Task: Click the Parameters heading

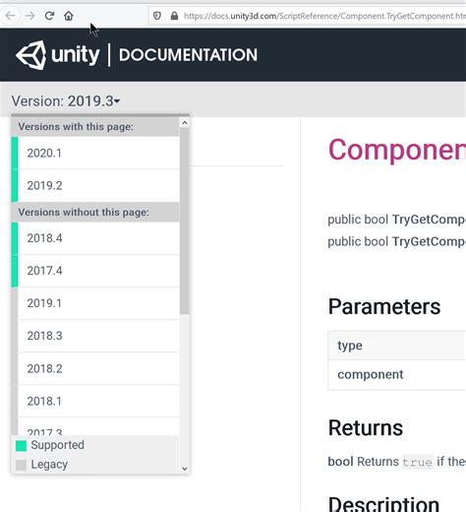Action: (x=384, y=307)
